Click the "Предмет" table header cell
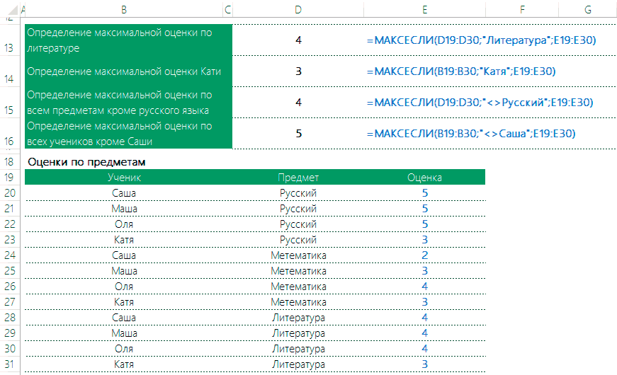 point(298,177)
